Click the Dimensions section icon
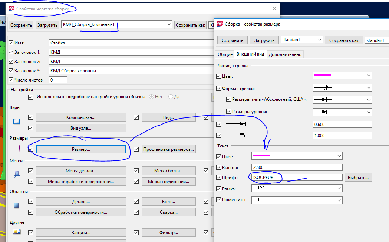 tap(16, 149)
